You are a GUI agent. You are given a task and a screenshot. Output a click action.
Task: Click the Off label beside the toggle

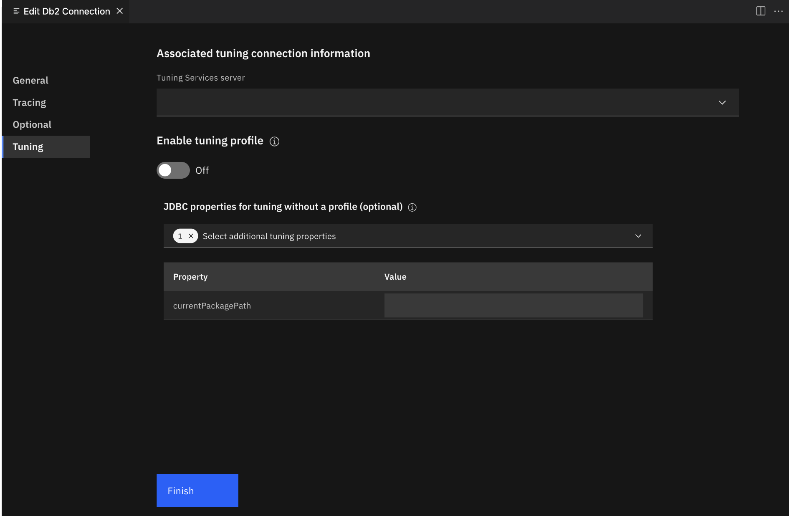pos(202,170)
